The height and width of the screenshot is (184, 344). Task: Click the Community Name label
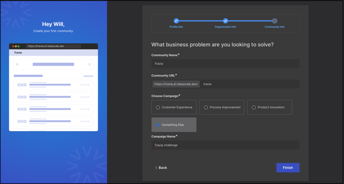165,55
